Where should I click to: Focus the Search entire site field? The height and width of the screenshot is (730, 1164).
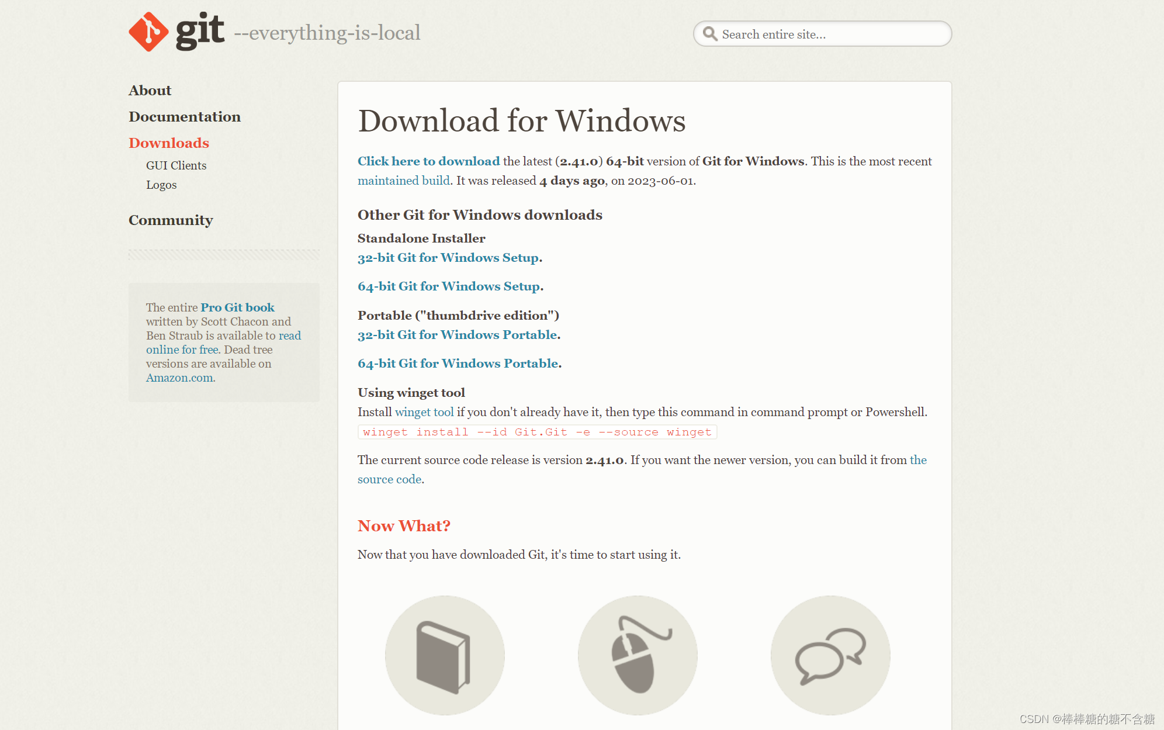tap(822, 34)
